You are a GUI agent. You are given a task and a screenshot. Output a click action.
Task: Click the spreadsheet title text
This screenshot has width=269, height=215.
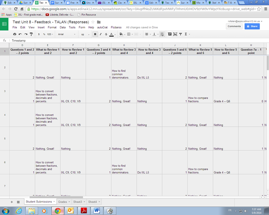tap(51, 22)
